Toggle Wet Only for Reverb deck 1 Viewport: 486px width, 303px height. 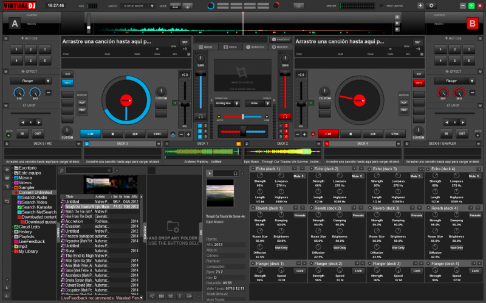tap(281, 248)
